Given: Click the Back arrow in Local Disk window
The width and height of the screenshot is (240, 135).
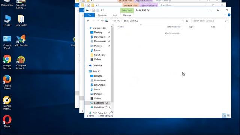Looking at the screenshot, I should pos(88,21).
